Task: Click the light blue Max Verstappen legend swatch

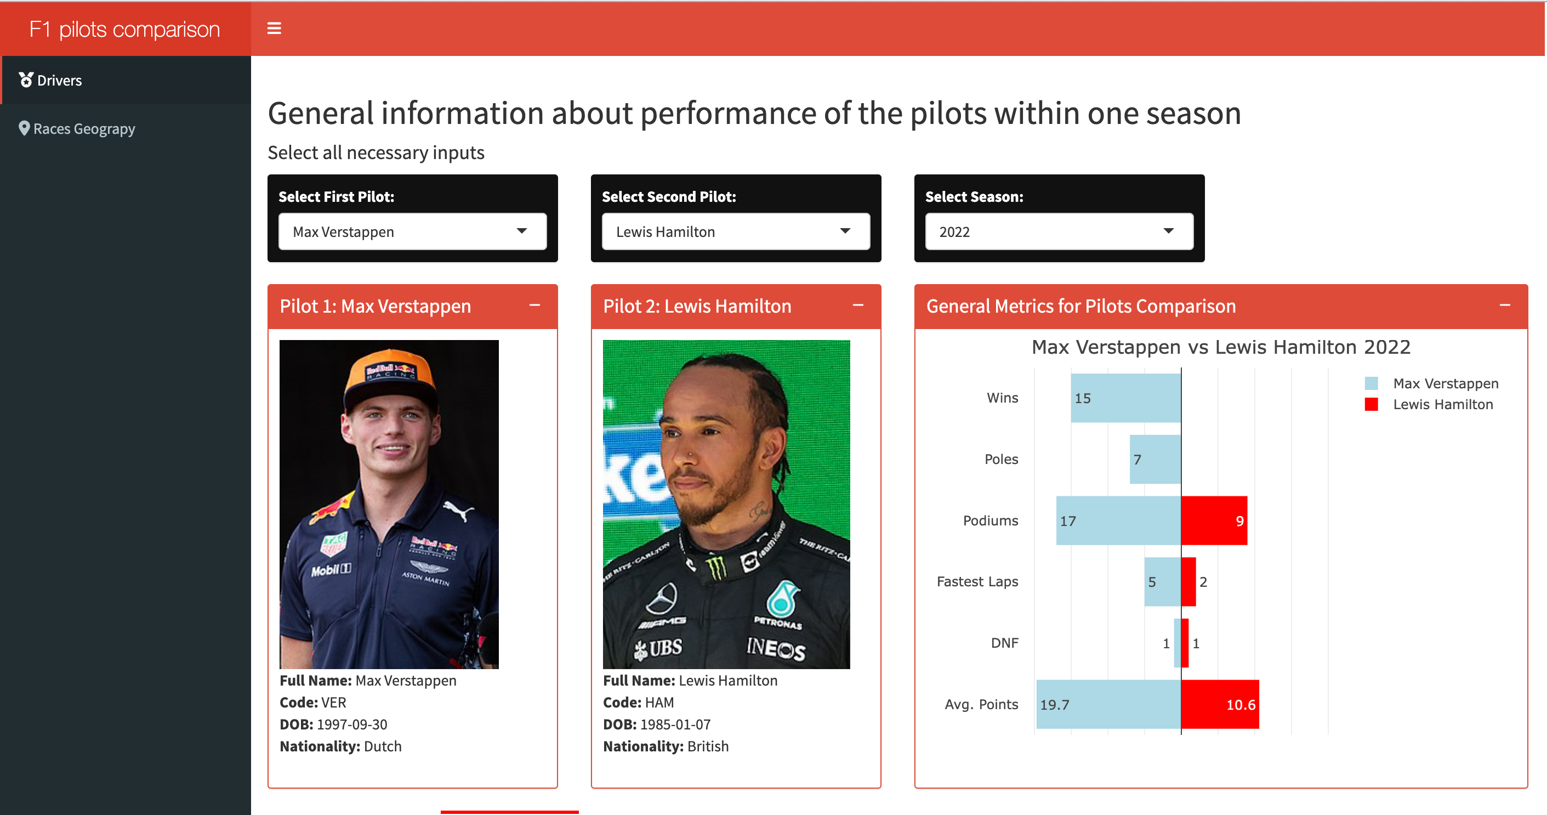Action: [x=1371, y=383]
